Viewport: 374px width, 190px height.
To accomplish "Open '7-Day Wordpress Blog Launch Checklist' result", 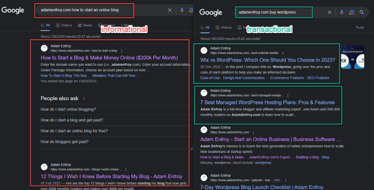I will (x=262, y=187).
